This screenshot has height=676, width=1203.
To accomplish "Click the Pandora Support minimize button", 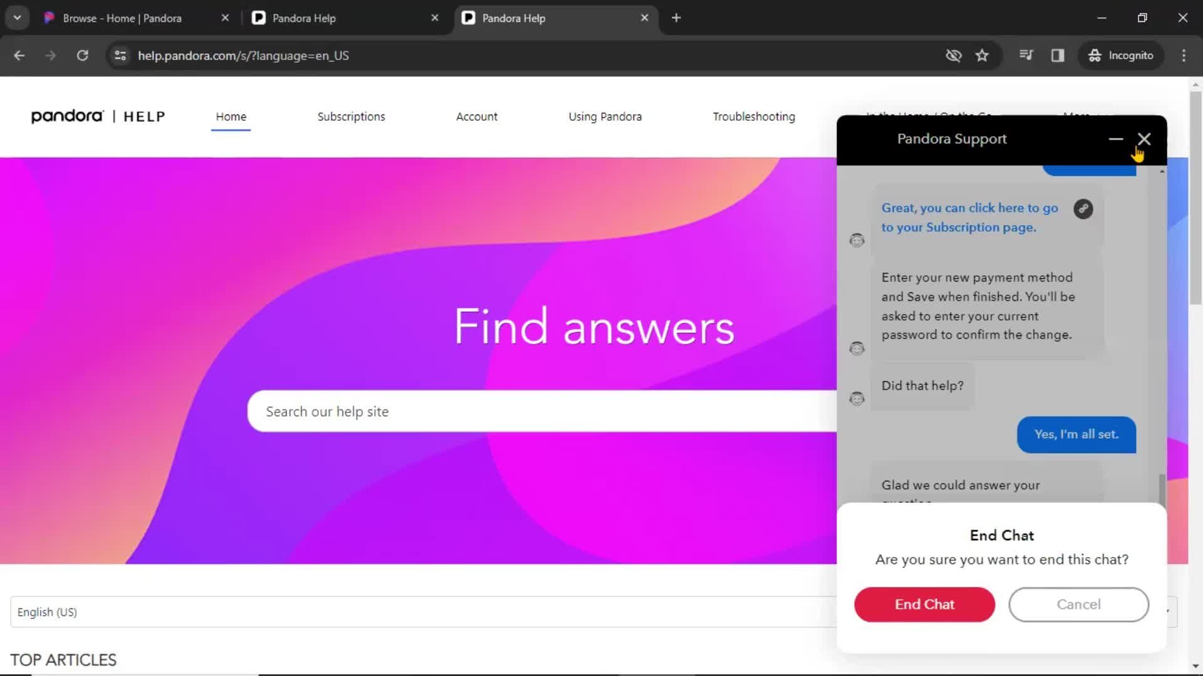I will (1115, 139).
